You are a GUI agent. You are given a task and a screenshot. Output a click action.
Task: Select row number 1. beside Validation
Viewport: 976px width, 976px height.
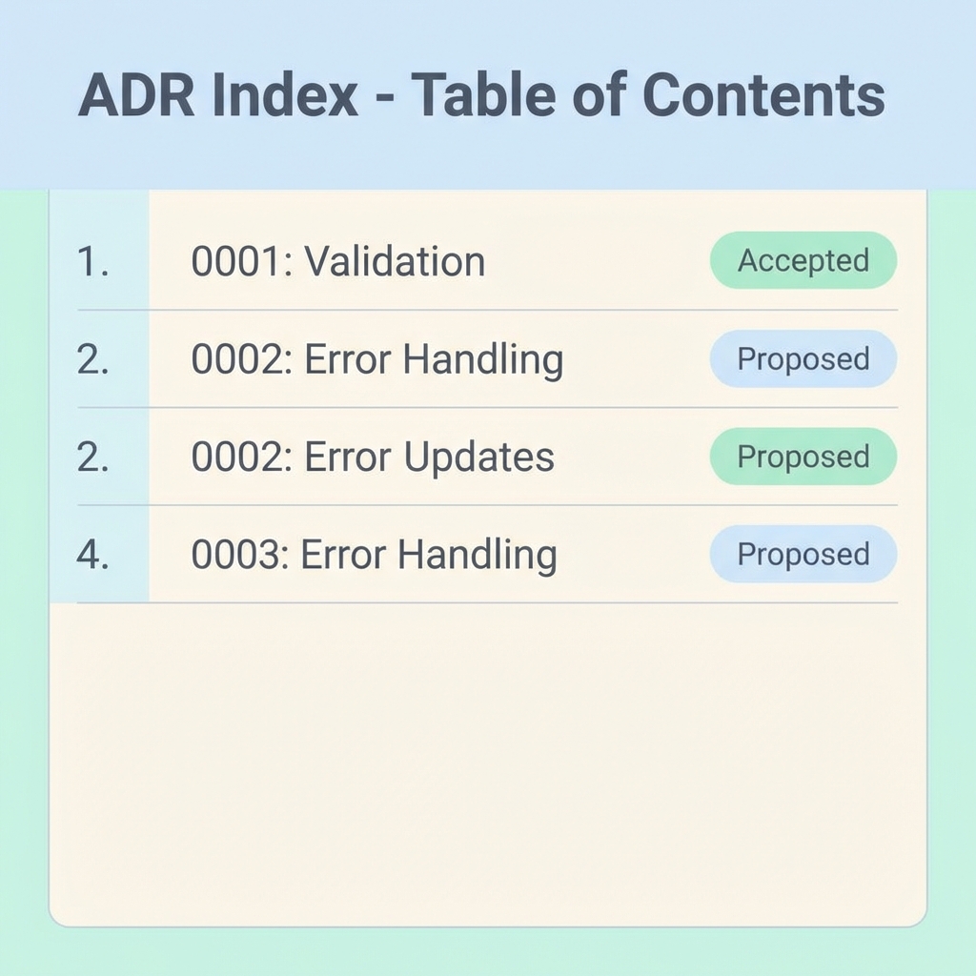(x=92, y=261)
